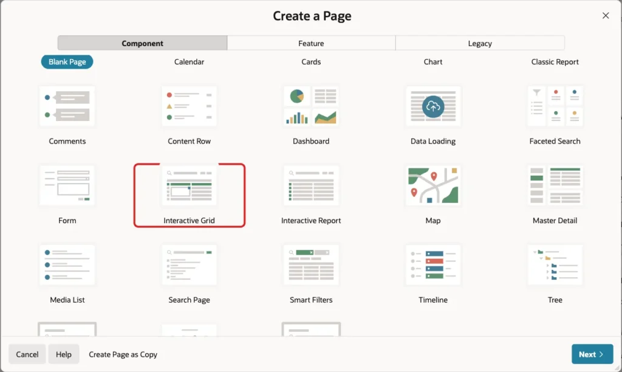Choose the Map page icon
This screenshot has width=622, height=372.
click(x=432, y=186)
